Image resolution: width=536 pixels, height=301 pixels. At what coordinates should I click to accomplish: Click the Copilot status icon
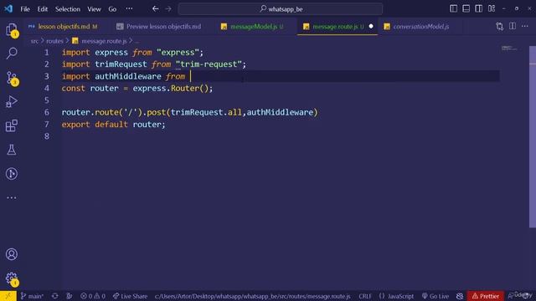coord(460,296)
